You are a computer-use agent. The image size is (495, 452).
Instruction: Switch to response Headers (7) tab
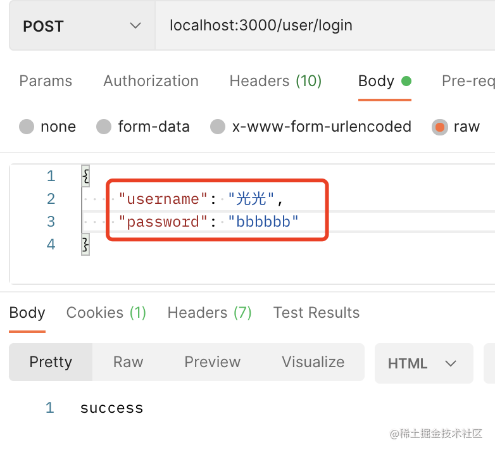tap(210, 313)
